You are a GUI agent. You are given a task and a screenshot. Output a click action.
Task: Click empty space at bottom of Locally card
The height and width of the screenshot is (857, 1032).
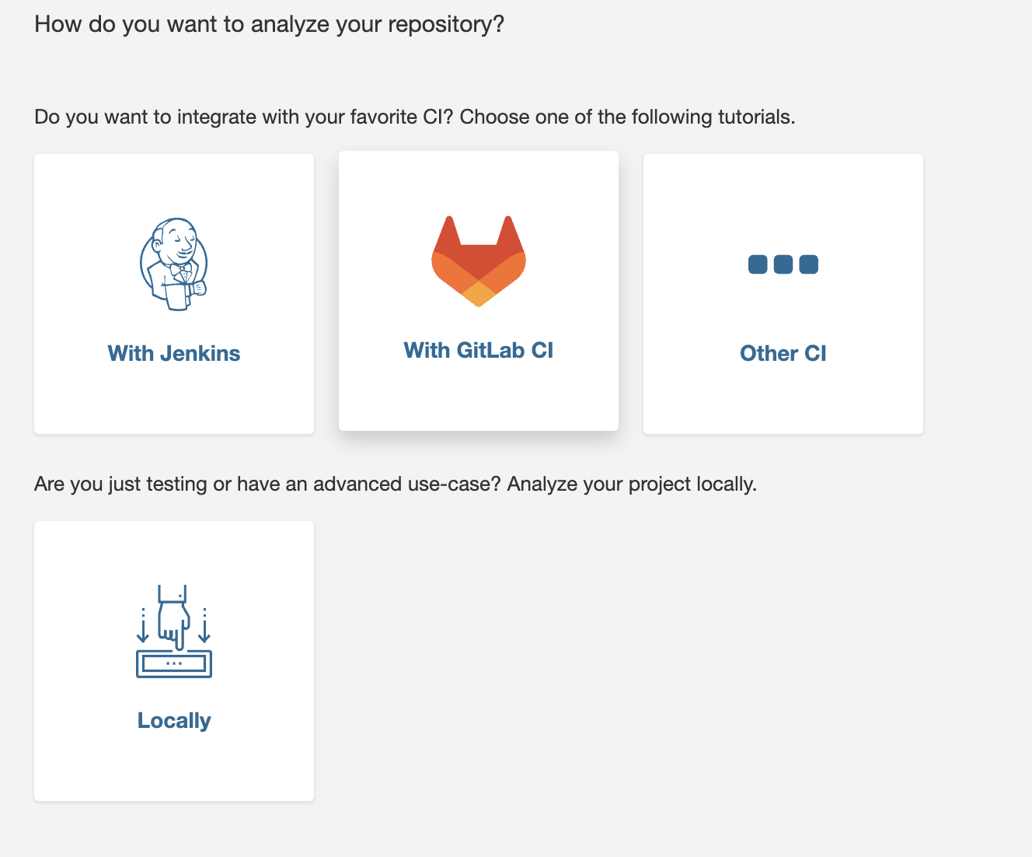tap(174, 771)
